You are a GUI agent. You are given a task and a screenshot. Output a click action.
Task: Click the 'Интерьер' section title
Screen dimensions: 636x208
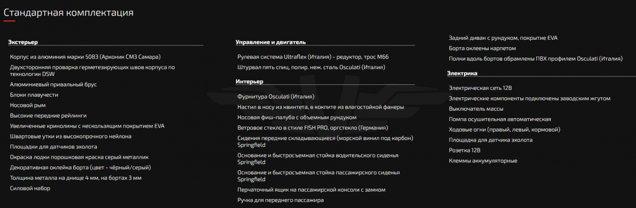coord(249,81)
